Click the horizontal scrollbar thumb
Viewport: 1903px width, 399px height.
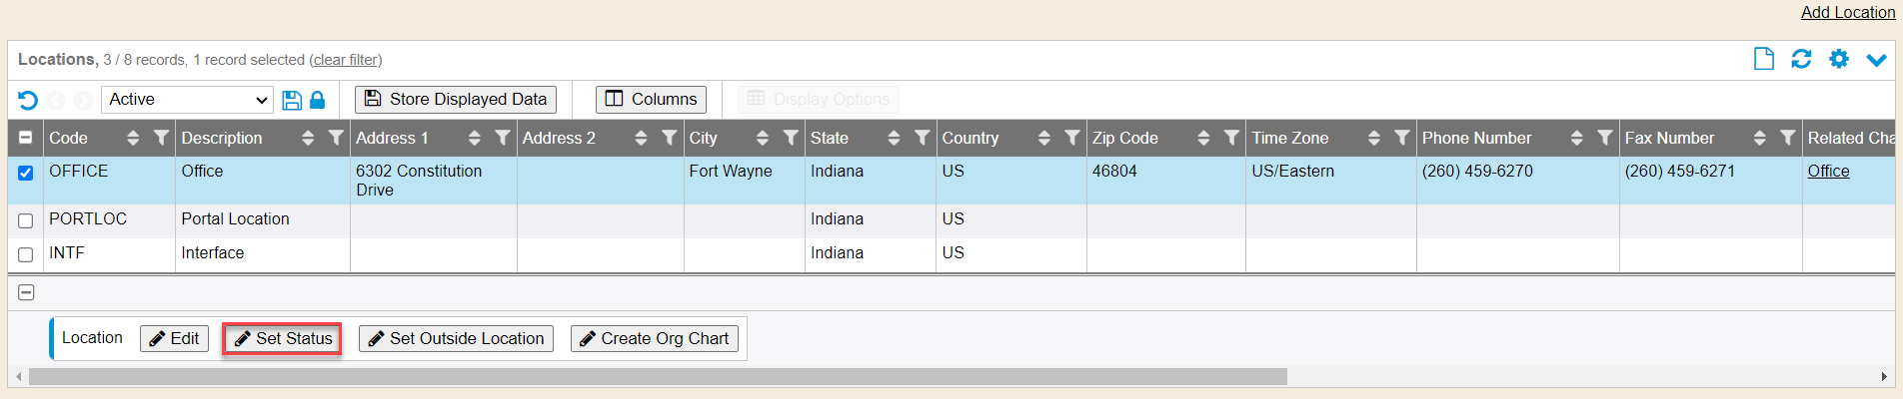pos(657,377)
